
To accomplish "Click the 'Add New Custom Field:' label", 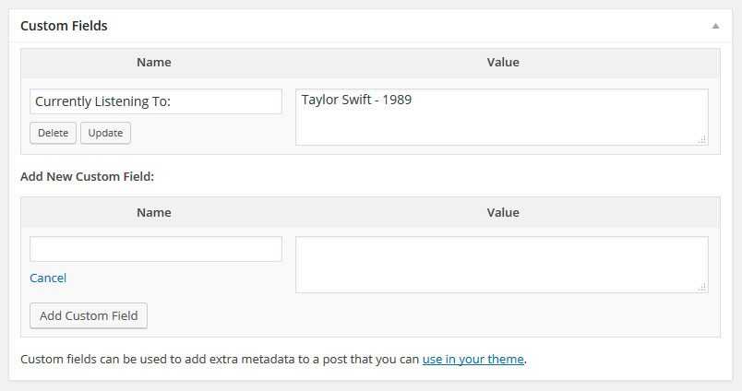I will tap(87, 175).
